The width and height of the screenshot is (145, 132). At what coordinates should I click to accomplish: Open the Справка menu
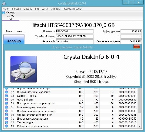tap(56, 9)
